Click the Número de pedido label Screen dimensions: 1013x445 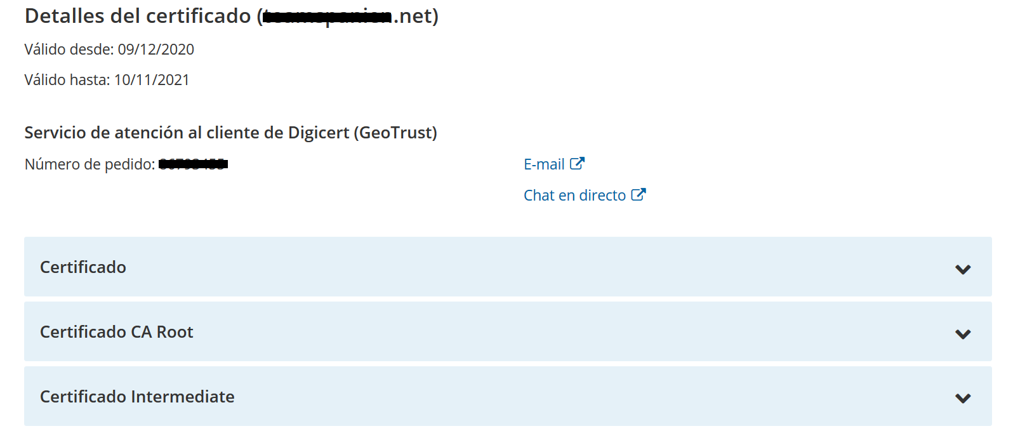point(89,163)
